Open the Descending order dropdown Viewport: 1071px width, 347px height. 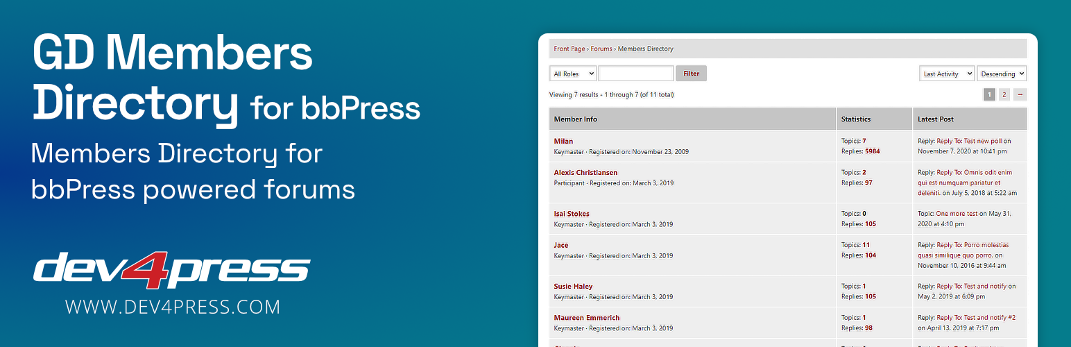pyautogui.click(x=1002, y=74)
